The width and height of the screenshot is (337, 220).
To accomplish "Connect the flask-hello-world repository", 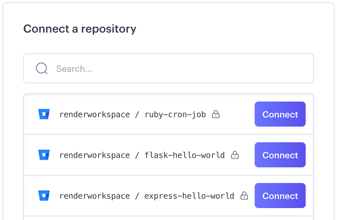I will click(x=280, y=155).
